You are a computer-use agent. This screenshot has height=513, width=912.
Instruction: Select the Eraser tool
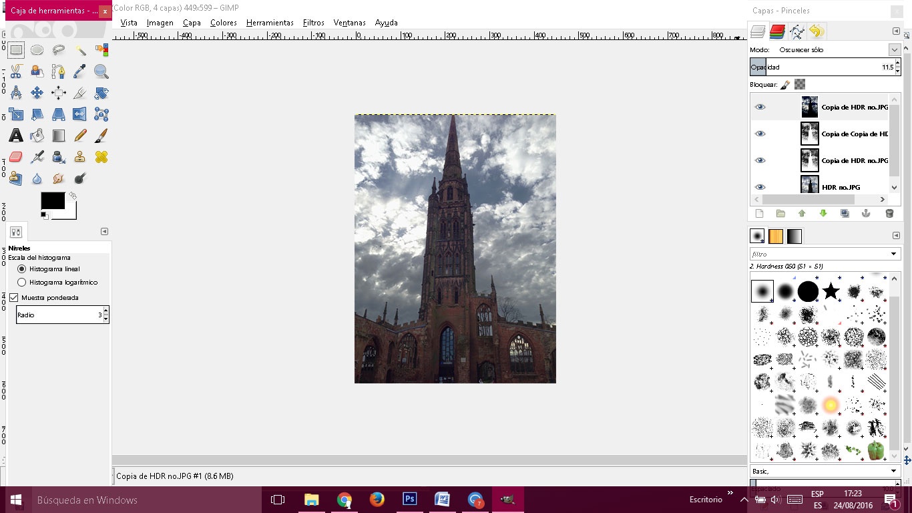[16, 157]
